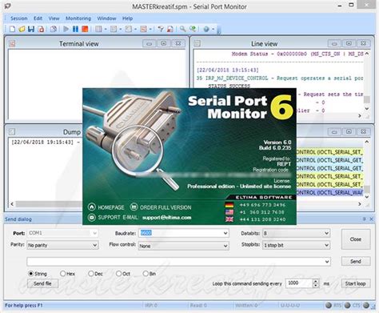
Task: Maximize the Terminal view panel
Action: tap(164, 43)
